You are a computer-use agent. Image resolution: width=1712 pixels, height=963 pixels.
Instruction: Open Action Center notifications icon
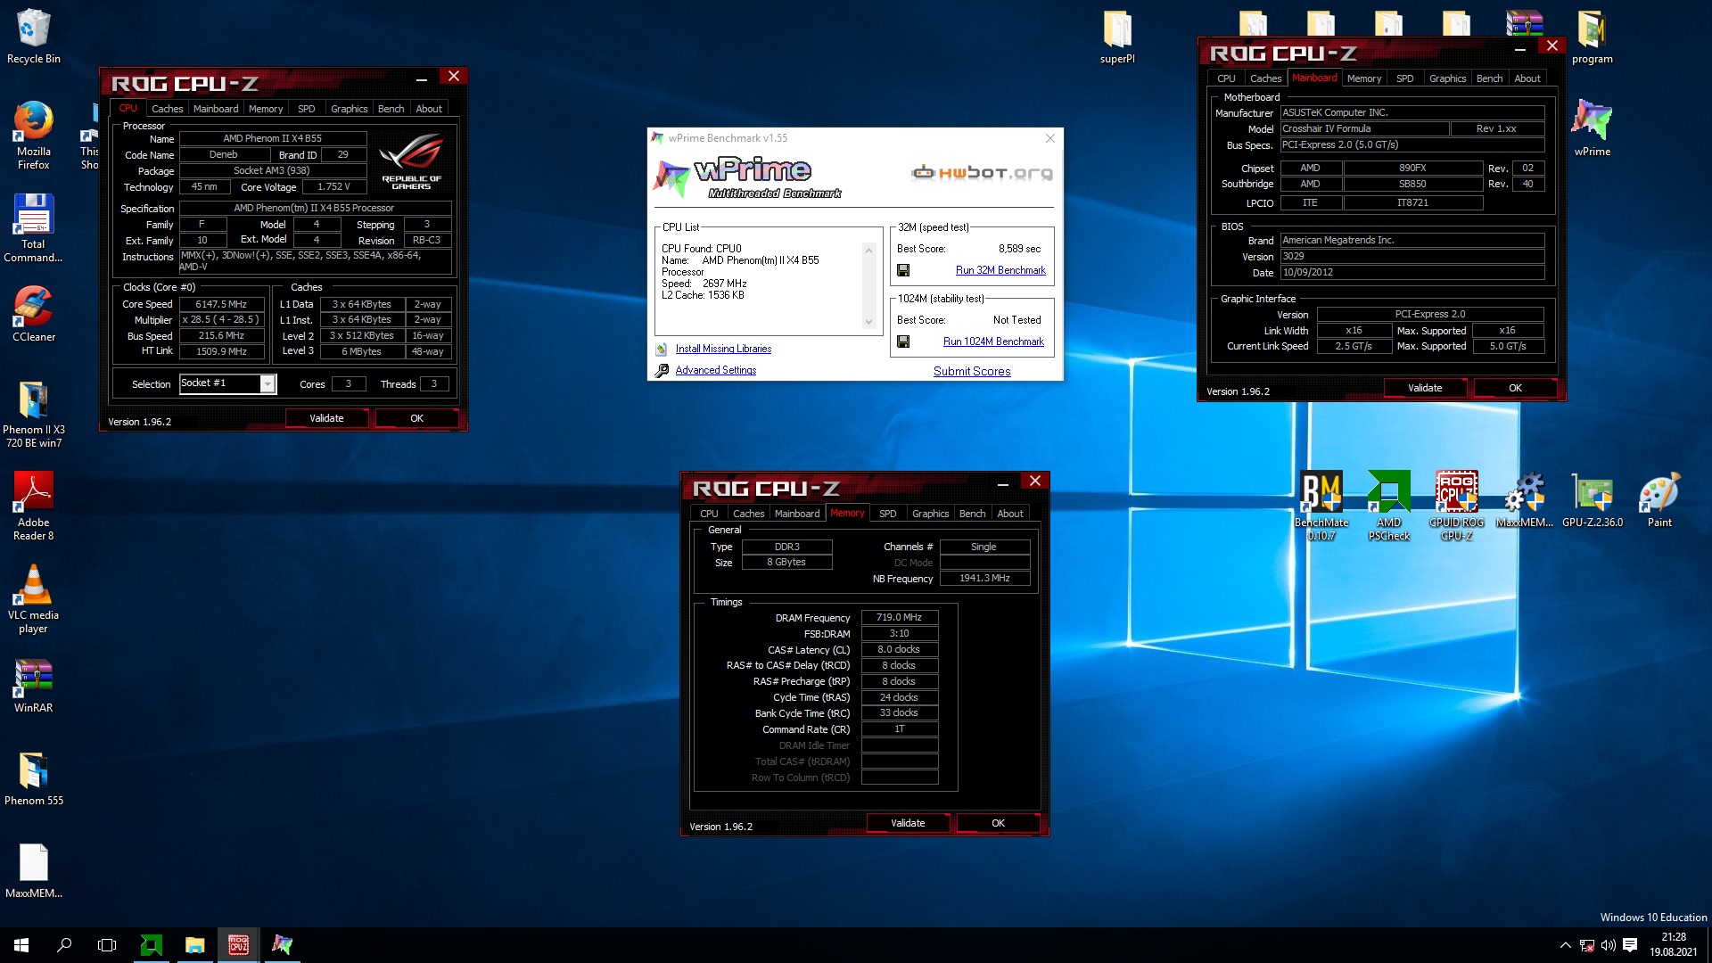coord(1630,945)
